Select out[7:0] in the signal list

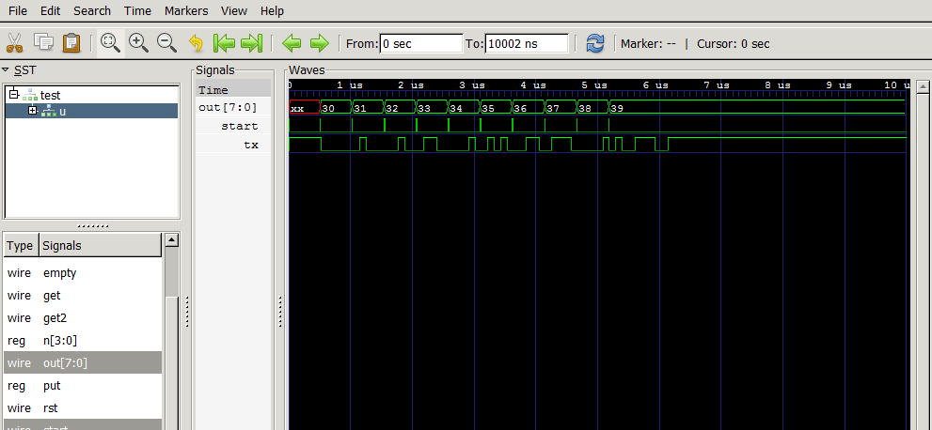click(x=83, y=363)
